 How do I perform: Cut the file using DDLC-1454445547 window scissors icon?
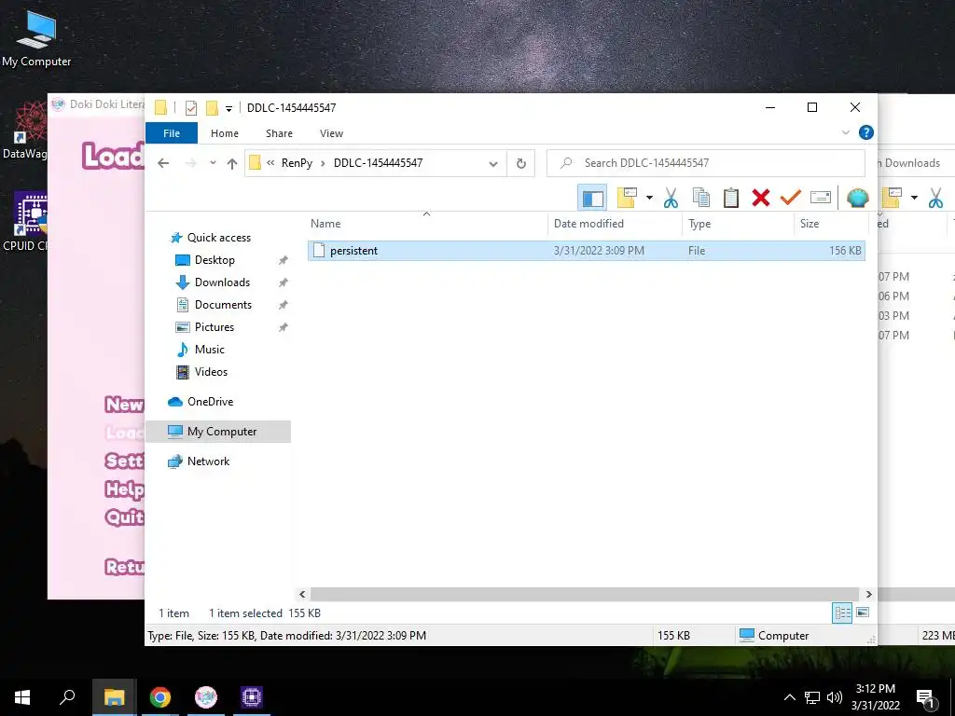tap(671, 198)
